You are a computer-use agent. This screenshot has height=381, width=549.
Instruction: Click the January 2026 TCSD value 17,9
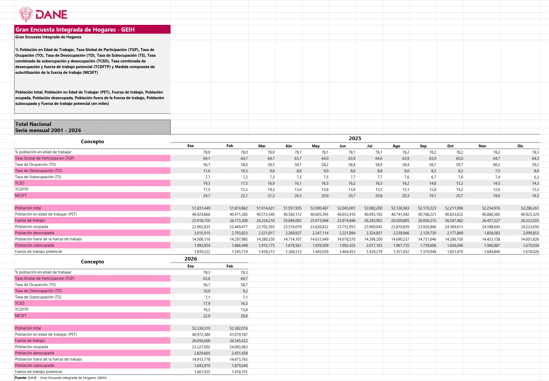point(207,304)
